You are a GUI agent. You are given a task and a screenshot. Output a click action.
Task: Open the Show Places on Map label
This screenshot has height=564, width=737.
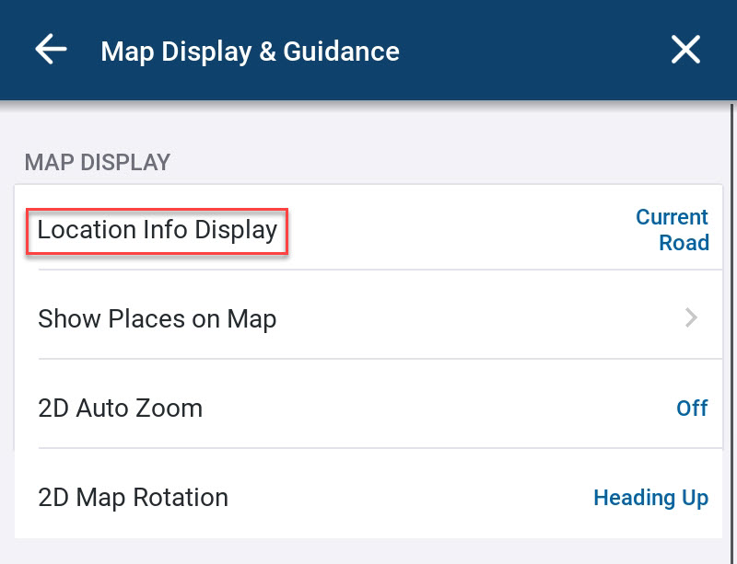coord(158,319)
